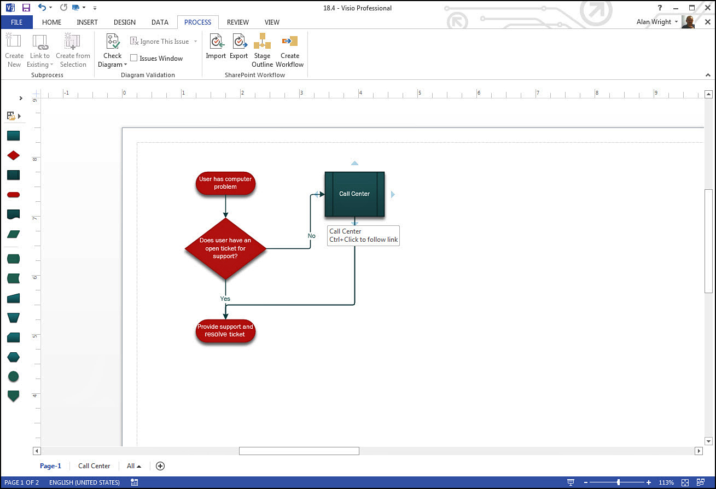Click the vertical scrollbar thumb
Screen dimensions: 716x489
tap(709, 241)
